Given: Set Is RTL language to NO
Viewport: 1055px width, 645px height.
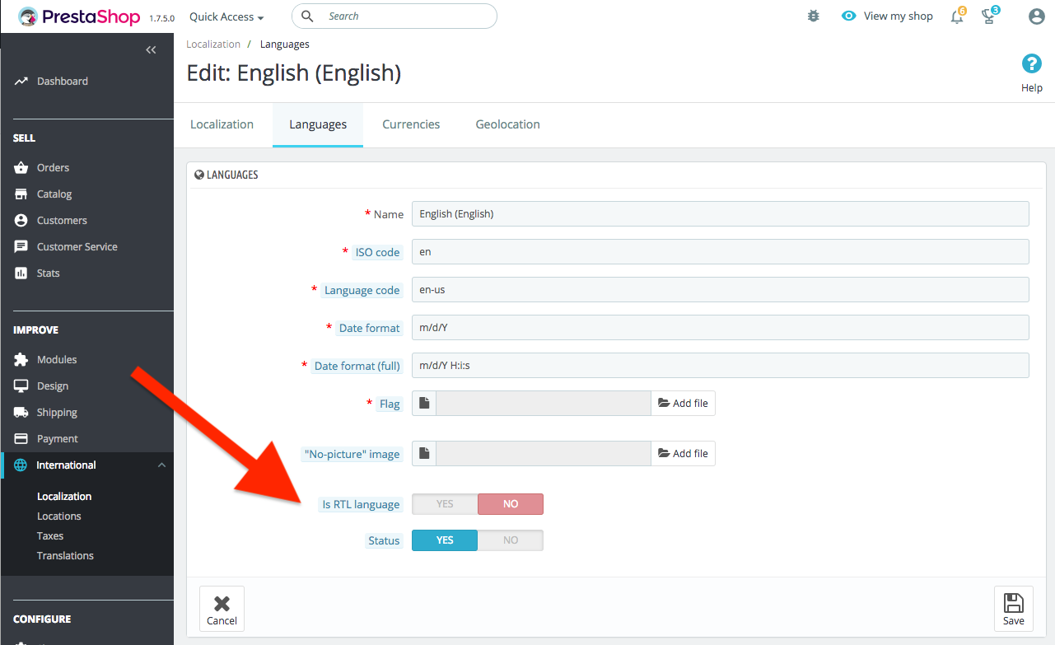Looking at the screenshot, I should (x=511, y=504).
